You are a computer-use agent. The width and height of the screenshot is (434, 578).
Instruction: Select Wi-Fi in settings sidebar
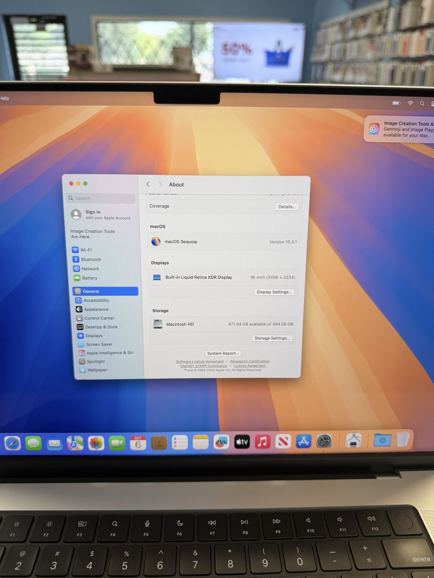point(105,250)
